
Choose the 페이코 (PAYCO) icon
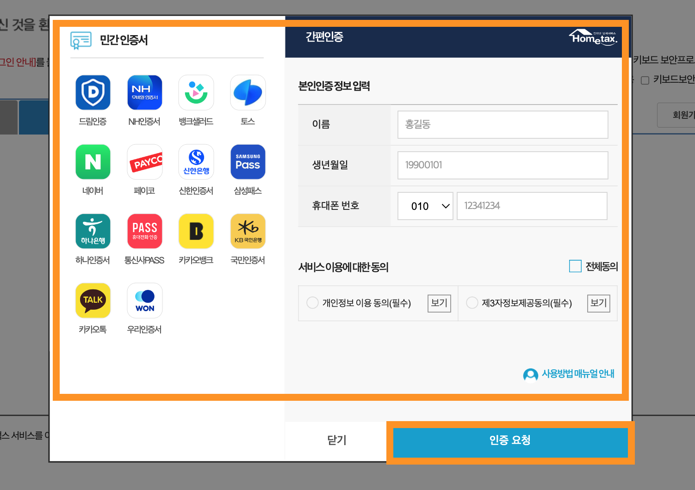145,162
